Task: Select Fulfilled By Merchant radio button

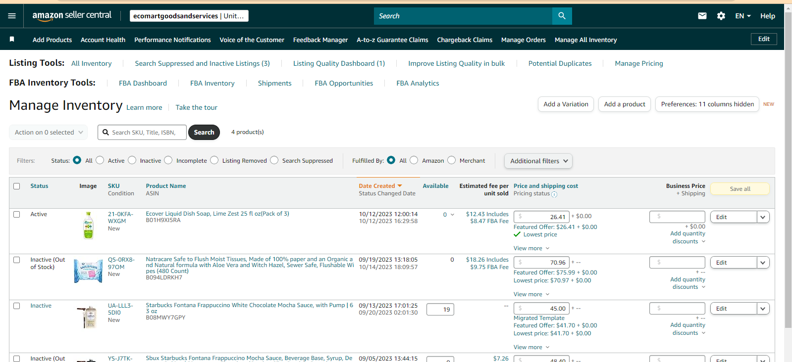Action: (x=452, y=160)
